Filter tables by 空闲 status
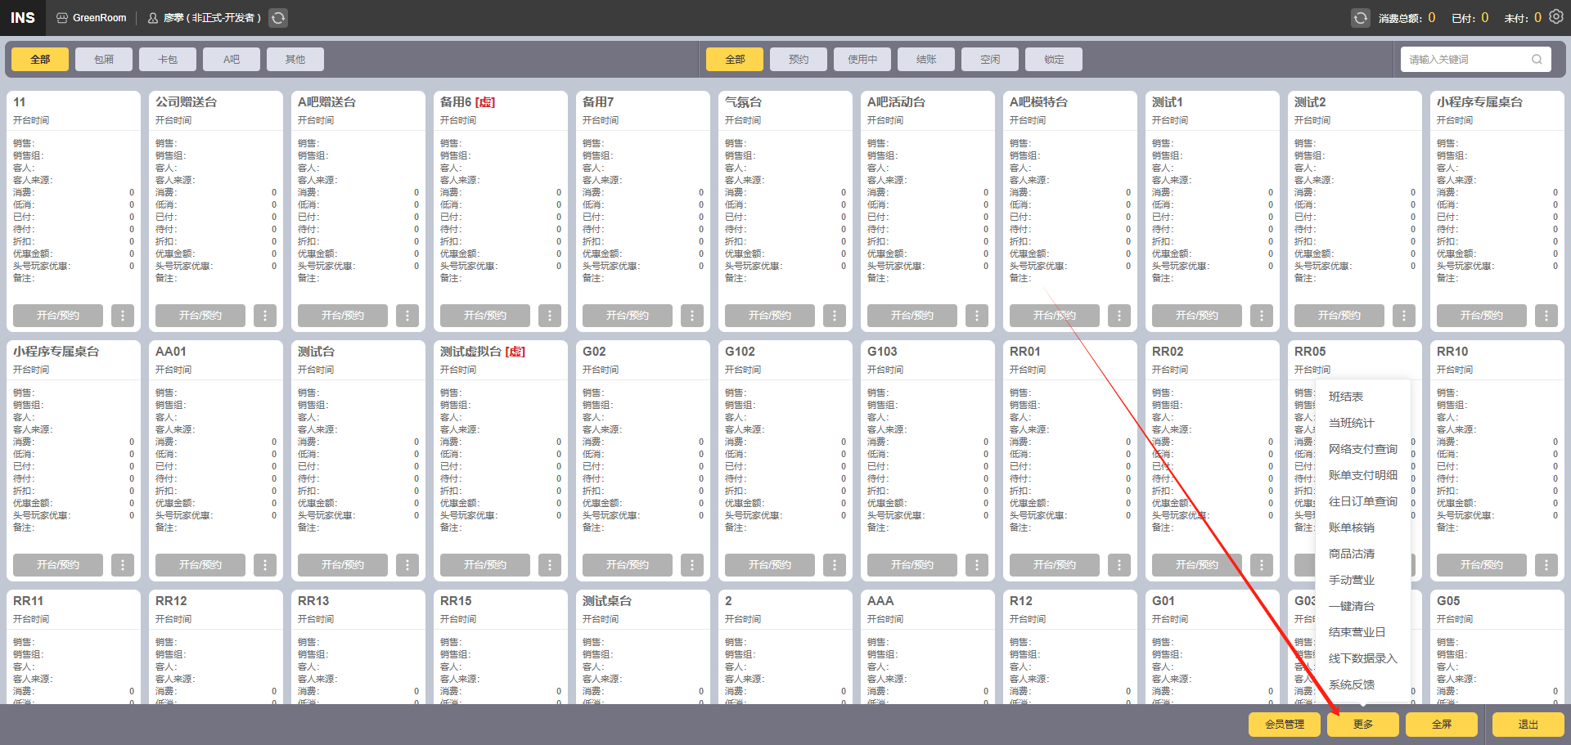1571x745 pixels. pyautogui.click(x=990, y=60)
